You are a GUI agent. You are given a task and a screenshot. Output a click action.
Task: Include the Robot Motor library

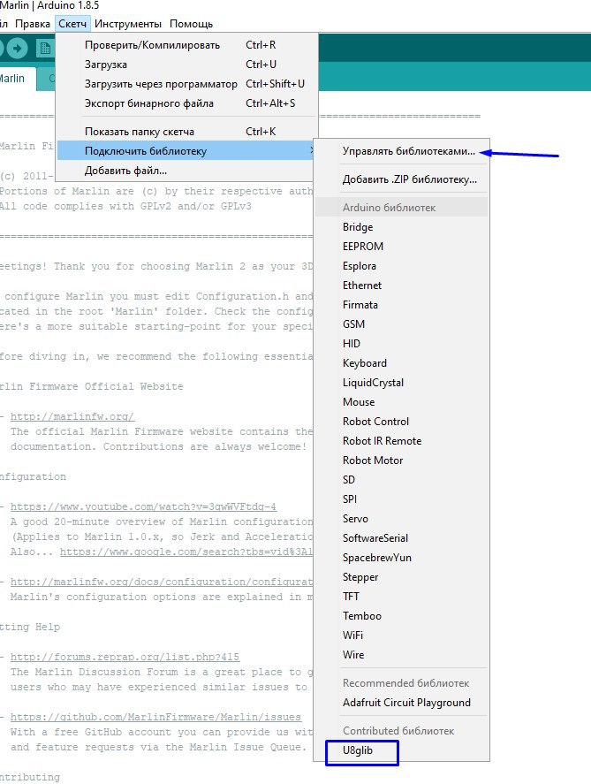coord(402,461)
